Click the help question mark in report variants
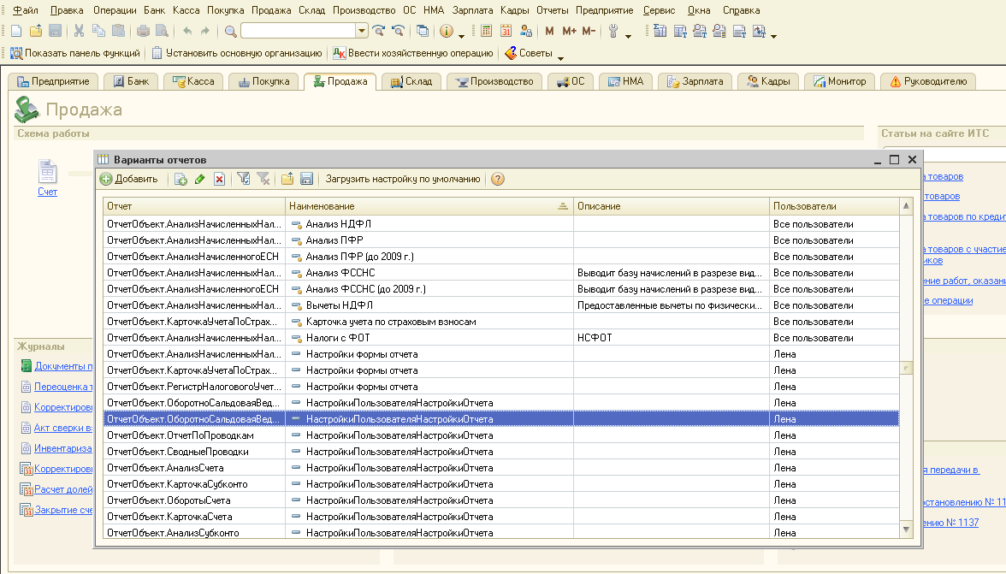 [x=498, y=179]
